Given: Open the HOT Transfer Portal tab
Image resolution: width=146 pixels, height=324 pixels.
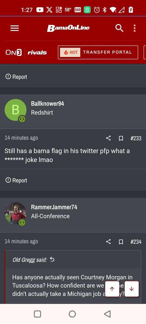Looking at the screenshot, I should pyautogui.click(x=98, y=52).
